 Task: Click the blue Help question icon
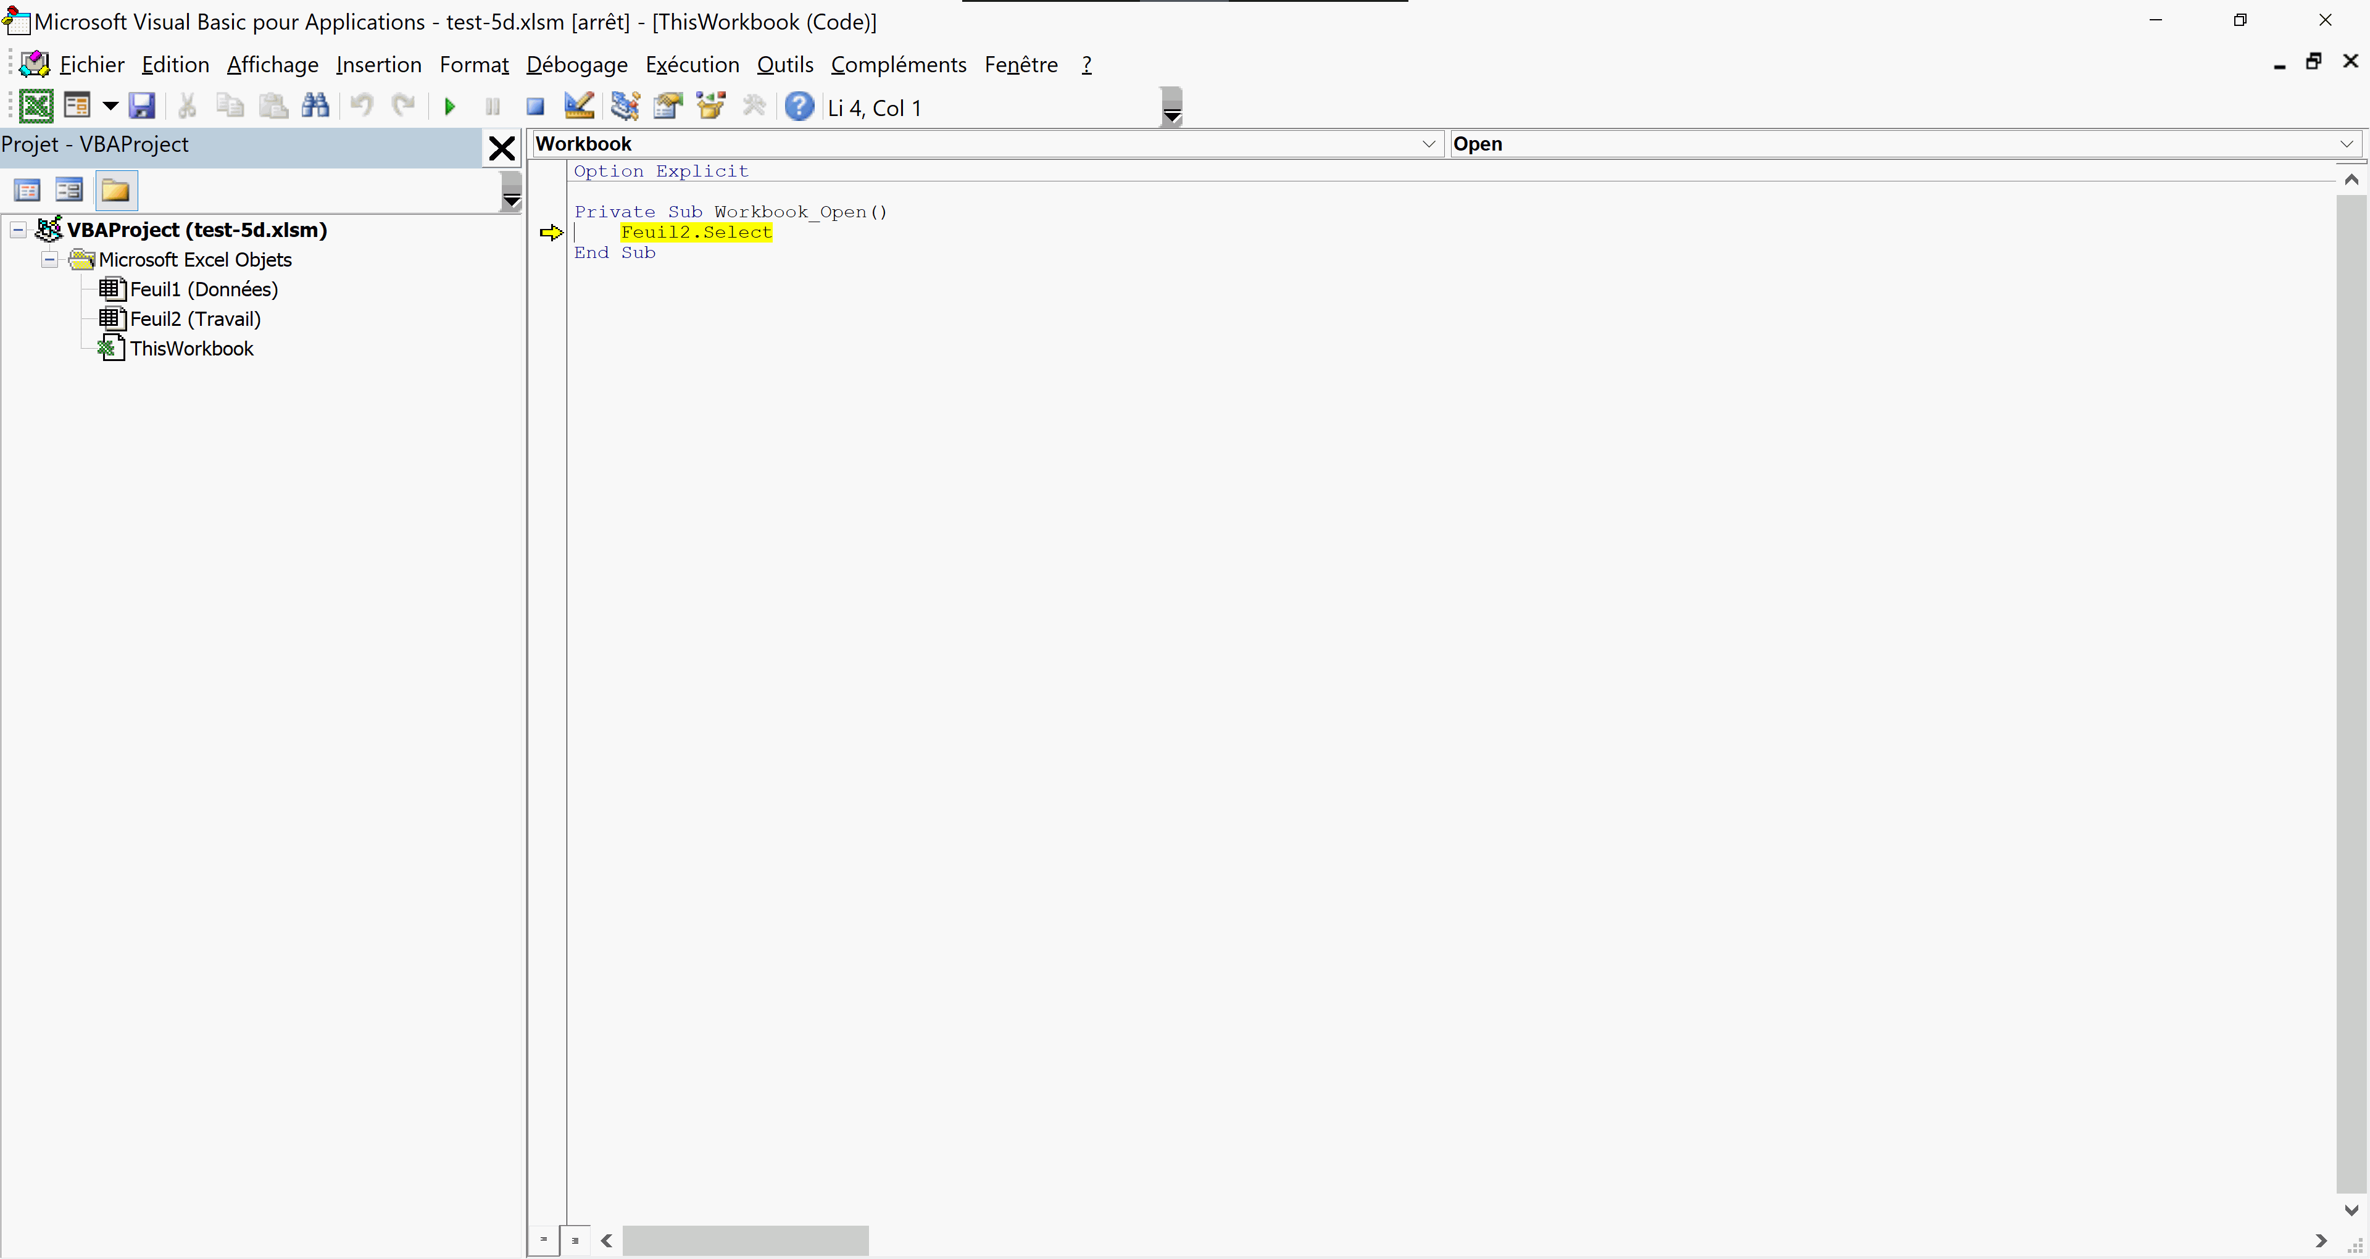[x=799, y=107]
